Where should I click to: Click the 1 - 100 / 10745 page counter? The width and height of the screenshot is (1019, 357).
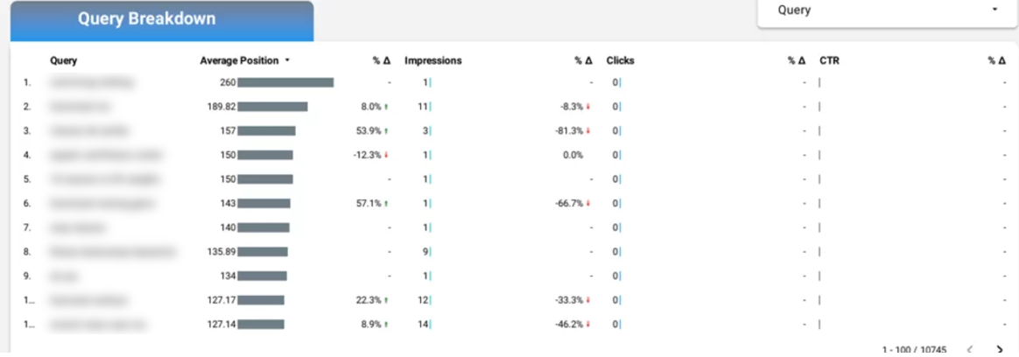(x=914, y=350)
